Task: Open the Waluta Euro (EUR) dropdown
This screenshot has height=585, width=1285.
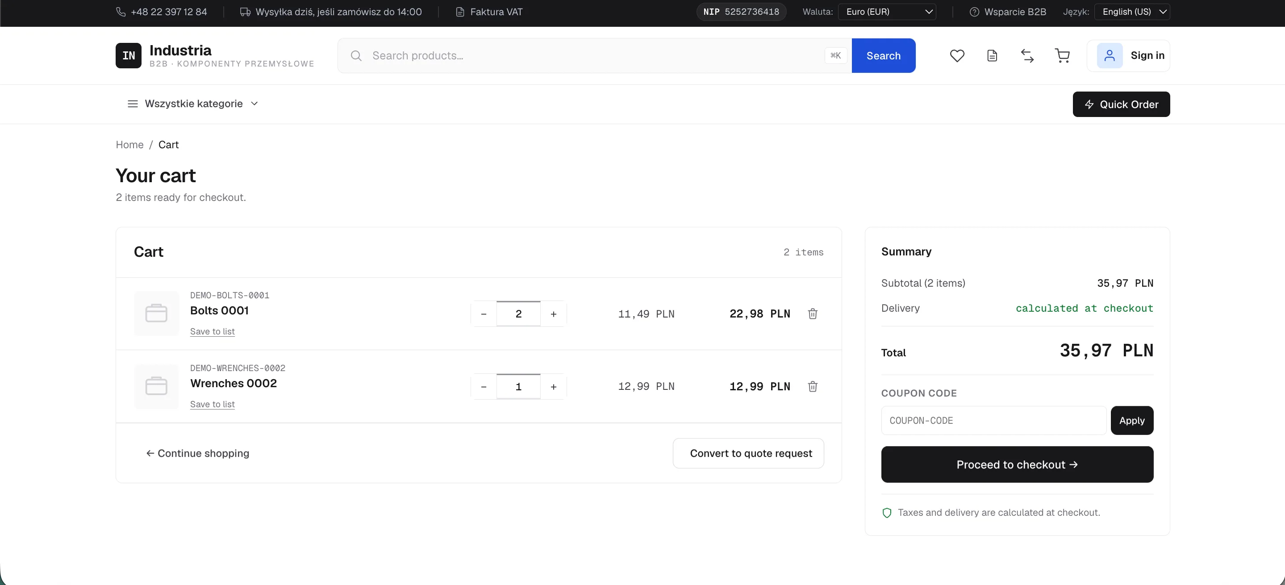Action: (887, 12)
